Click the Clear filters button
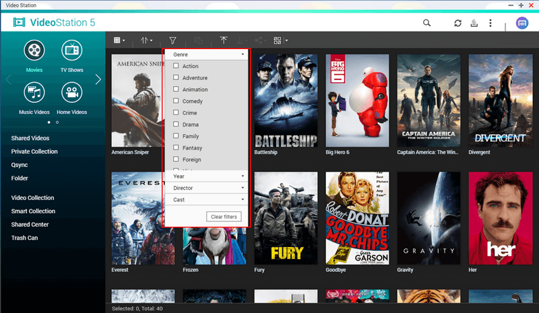 (x=224, y=217)
